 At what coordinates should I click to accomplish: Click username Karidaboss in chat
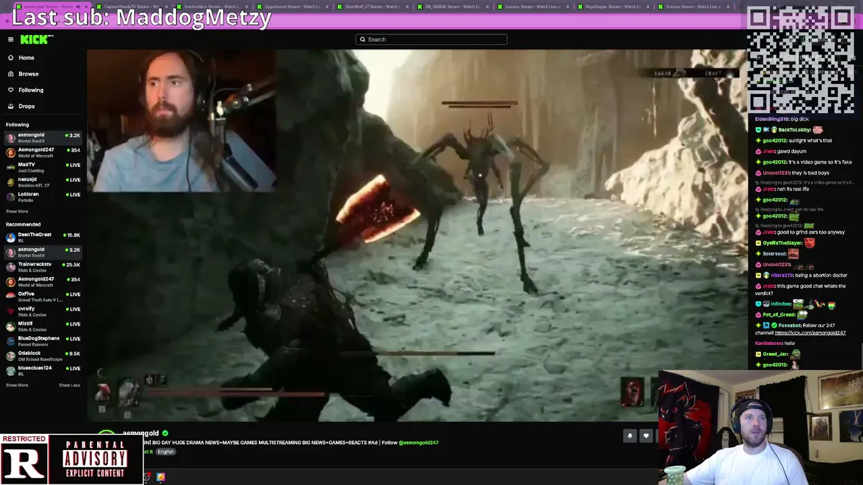pos(769,344)
